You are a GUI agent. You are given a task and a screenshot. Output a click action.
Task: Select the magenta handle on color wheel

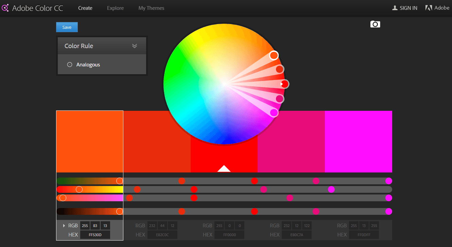point(274,113)
